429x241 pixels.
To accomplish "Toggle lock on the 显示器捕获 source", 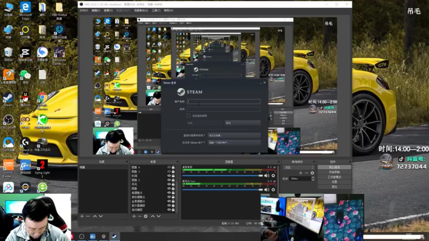I will click(173, 206).
